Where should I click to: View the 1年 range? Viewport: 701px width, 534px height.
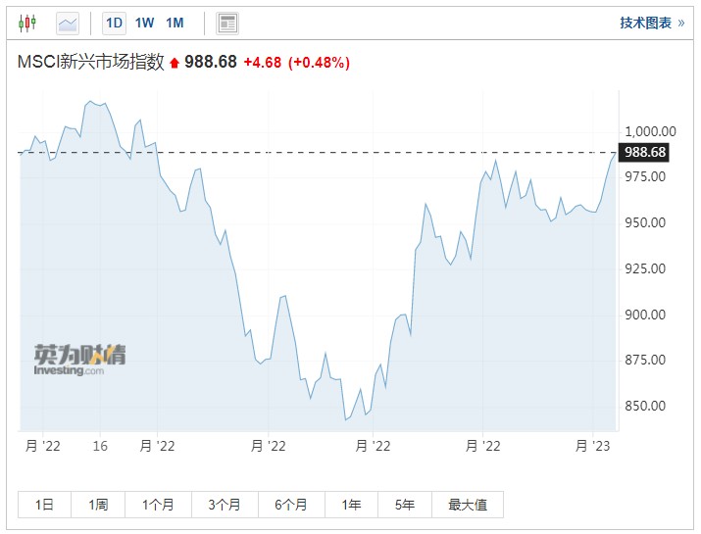pos(351,505)
